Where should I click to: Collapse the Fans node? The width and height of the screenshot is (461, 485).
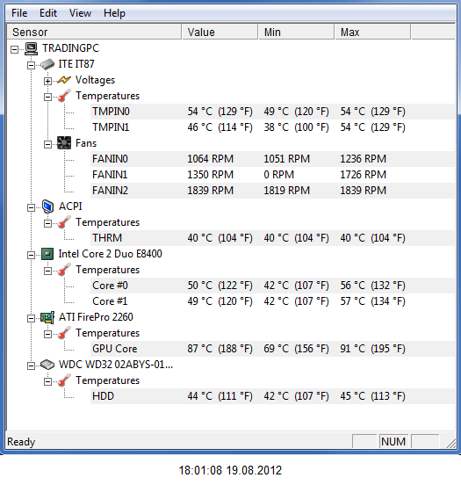tap(47, 144)
